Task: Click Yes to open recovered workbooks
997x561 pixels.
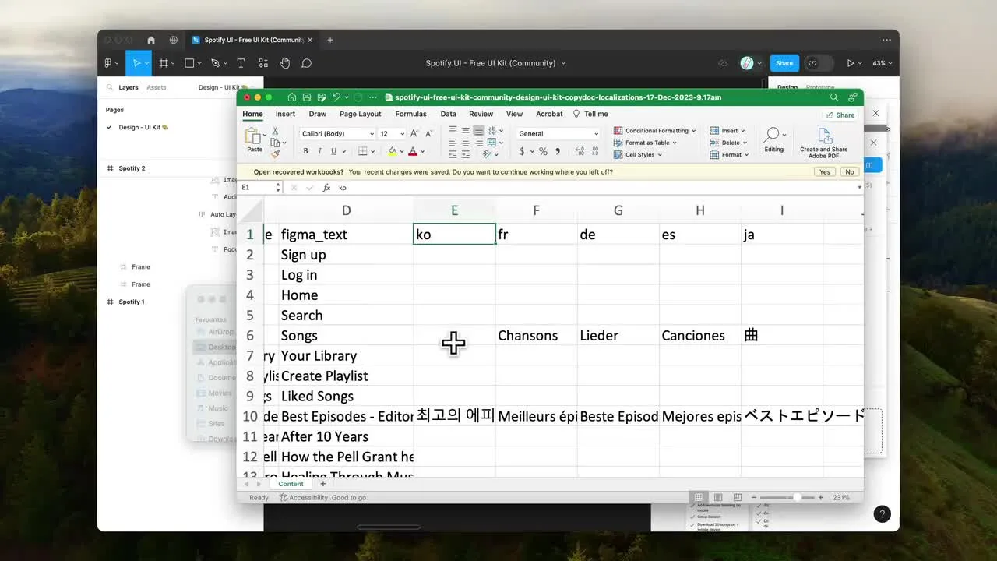Action: 824,171
